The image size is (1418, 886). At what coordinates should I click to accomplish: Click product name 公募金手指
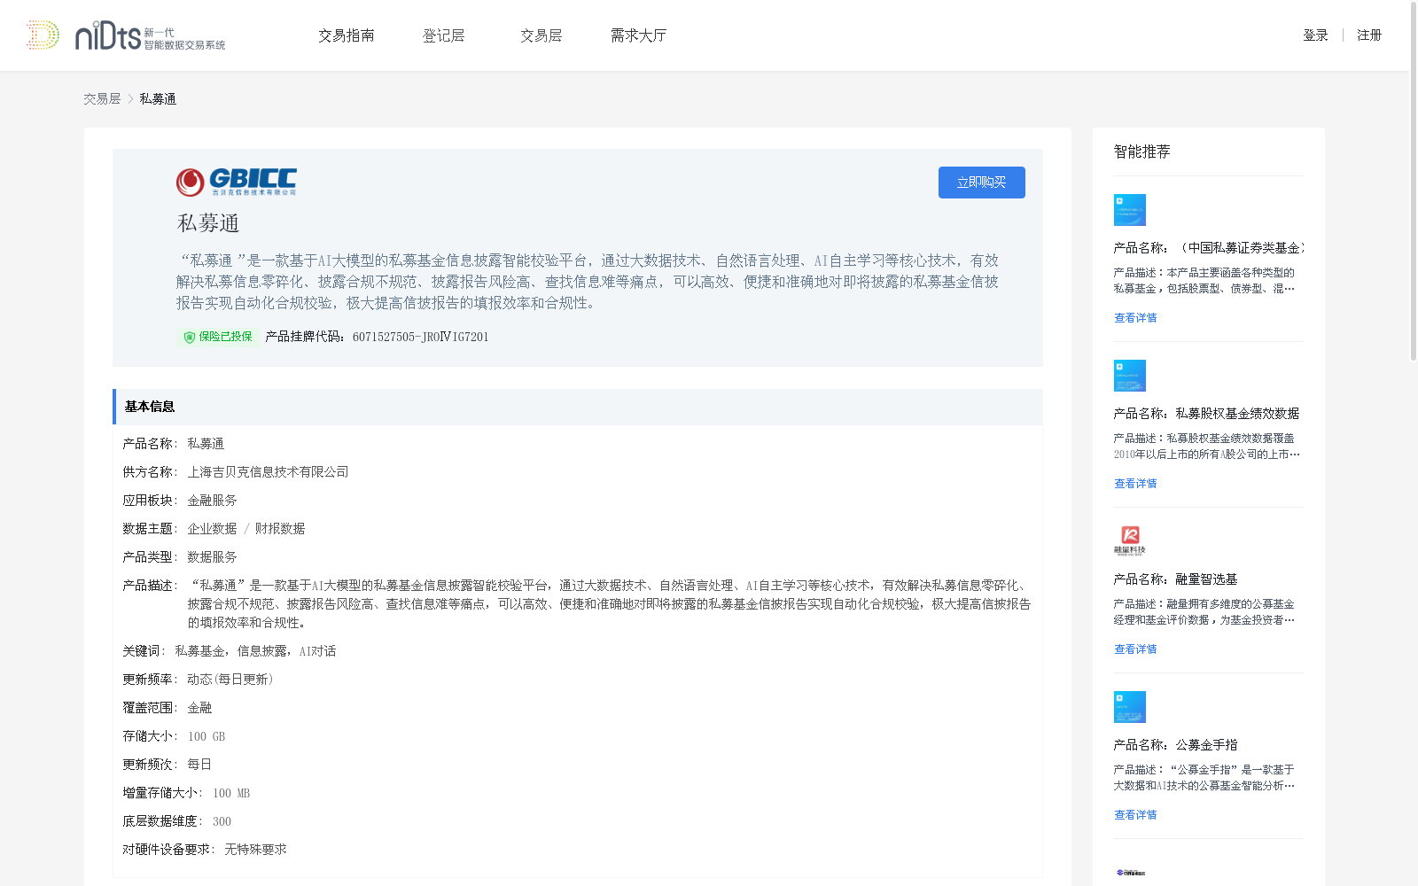1176,745
